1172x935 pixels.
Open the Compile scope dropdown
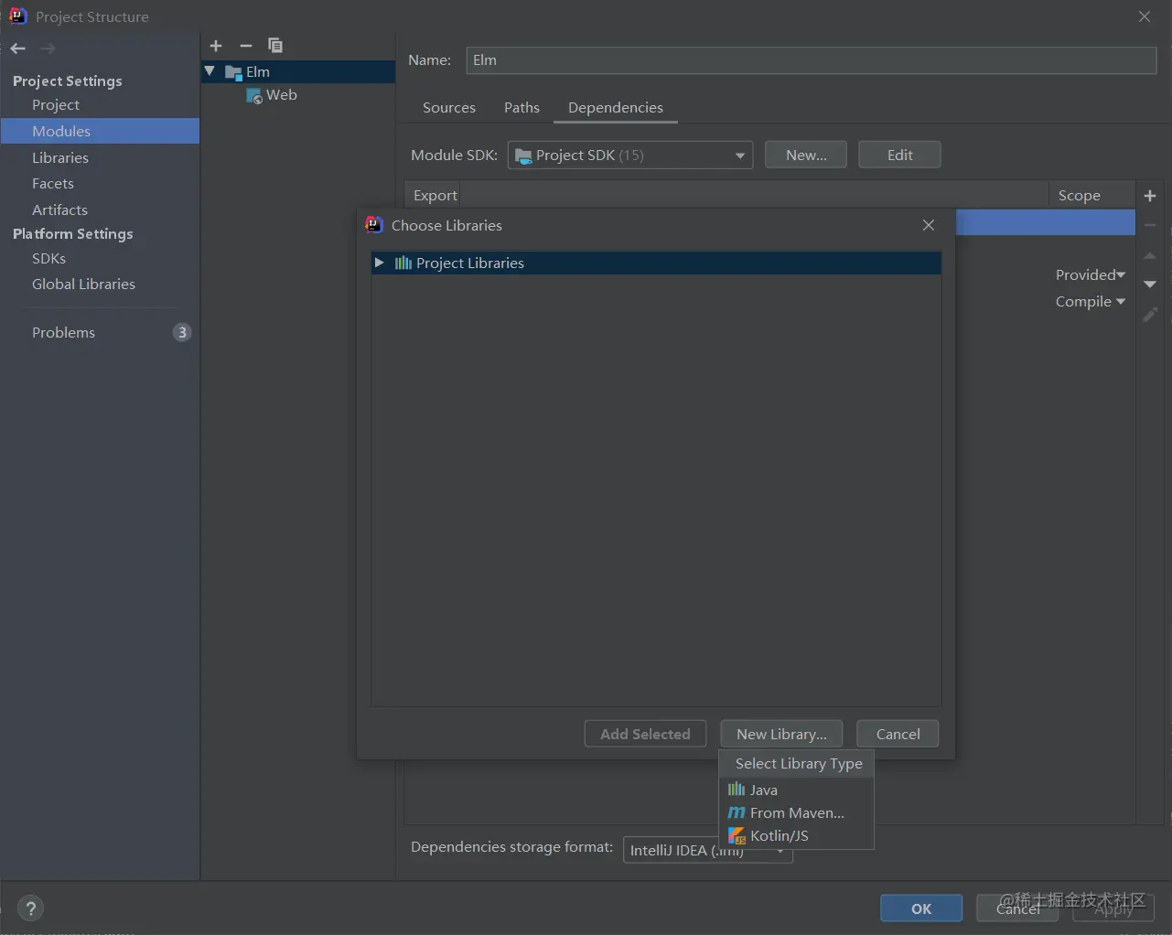1091,302
